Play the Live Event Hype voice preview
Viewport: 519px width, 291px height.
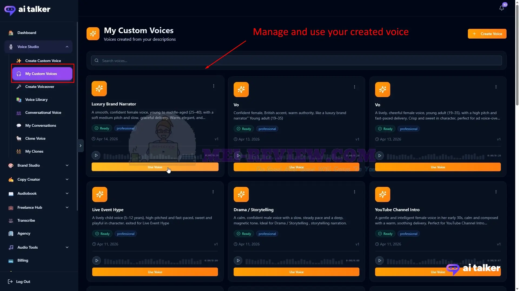pyautogui.click(x=97, y=261)
